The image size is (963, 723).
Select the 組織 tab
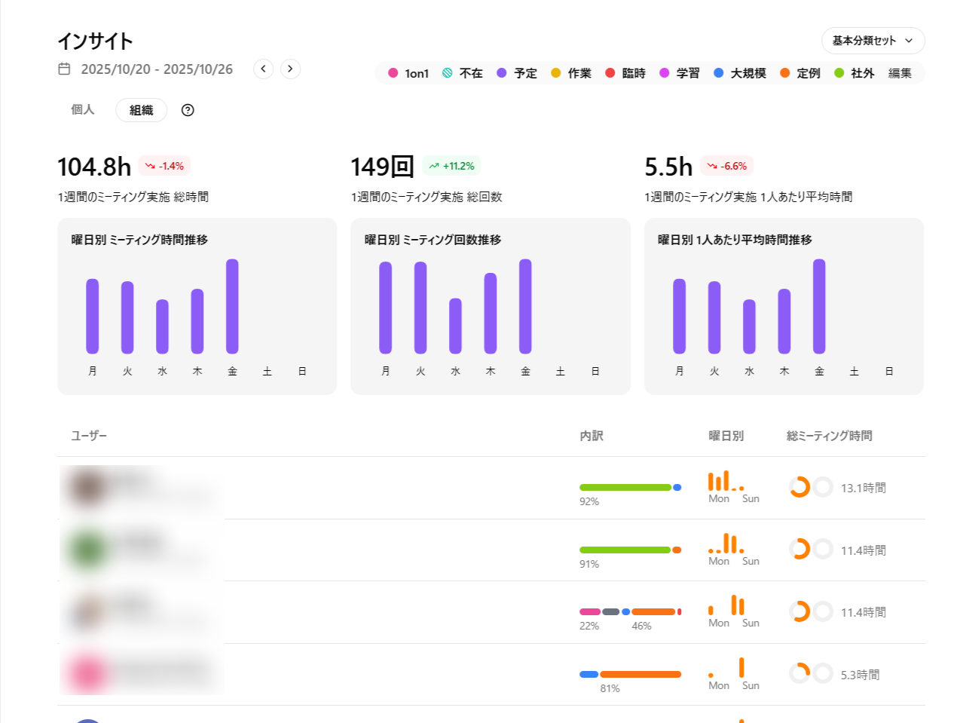pyautogui.click(x=141, y=110)
